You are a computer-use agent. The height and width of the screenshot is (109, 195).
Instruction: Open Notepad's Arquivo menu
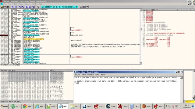pyautogui.click(x=77, y=75)
